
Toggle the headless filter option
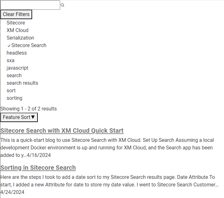click(x=17, y=53)
